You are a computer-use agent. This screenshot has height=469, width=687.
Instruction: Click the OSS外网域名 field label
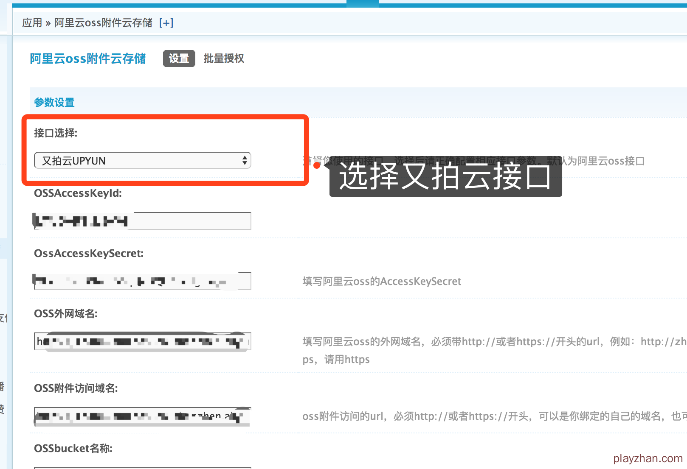66,314
